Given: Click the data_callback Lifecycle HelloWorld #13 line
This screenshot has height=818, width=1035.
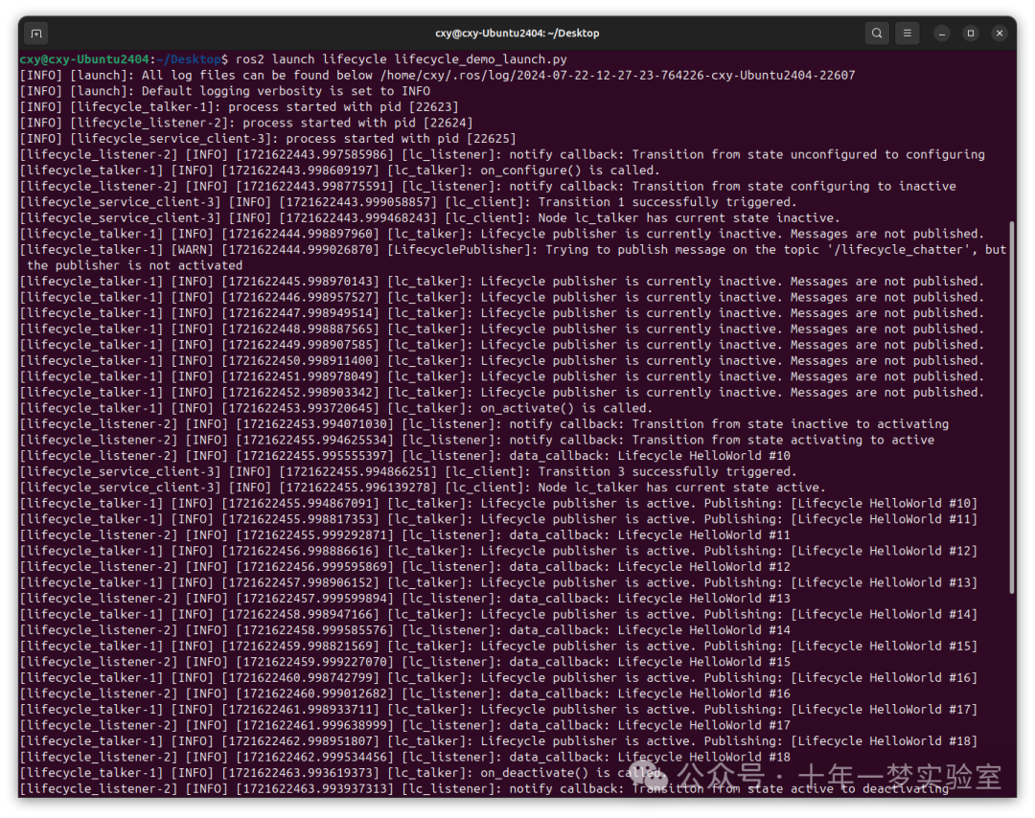Looking at the screenshot, I should click(x=405, y=599).
